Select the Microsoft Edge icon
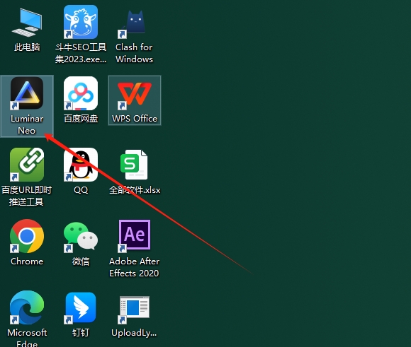The width and height of the screenshot is (411, 347). (27, 307)
